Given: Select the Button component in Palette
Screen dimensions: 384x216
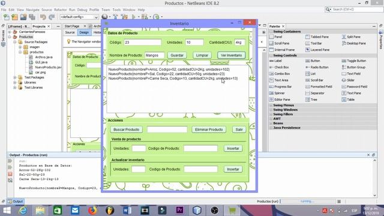Looking at the screenshot, I should pyautogui.click(x=313, y=61).
